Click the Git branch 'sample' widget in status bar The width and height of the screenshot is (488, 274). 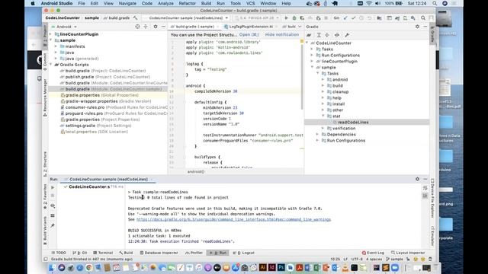pos(394,259)
